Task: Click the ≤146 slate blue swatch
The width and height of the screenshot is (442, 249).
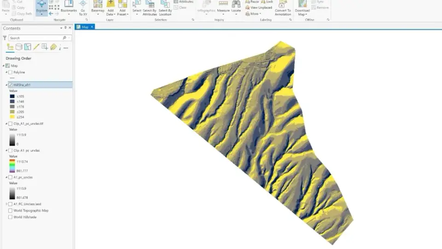Action: click(12, 102)
